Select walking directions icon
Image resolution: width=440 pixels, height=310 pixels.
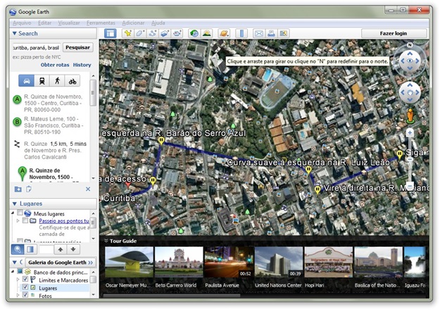(x=57, y=81)
